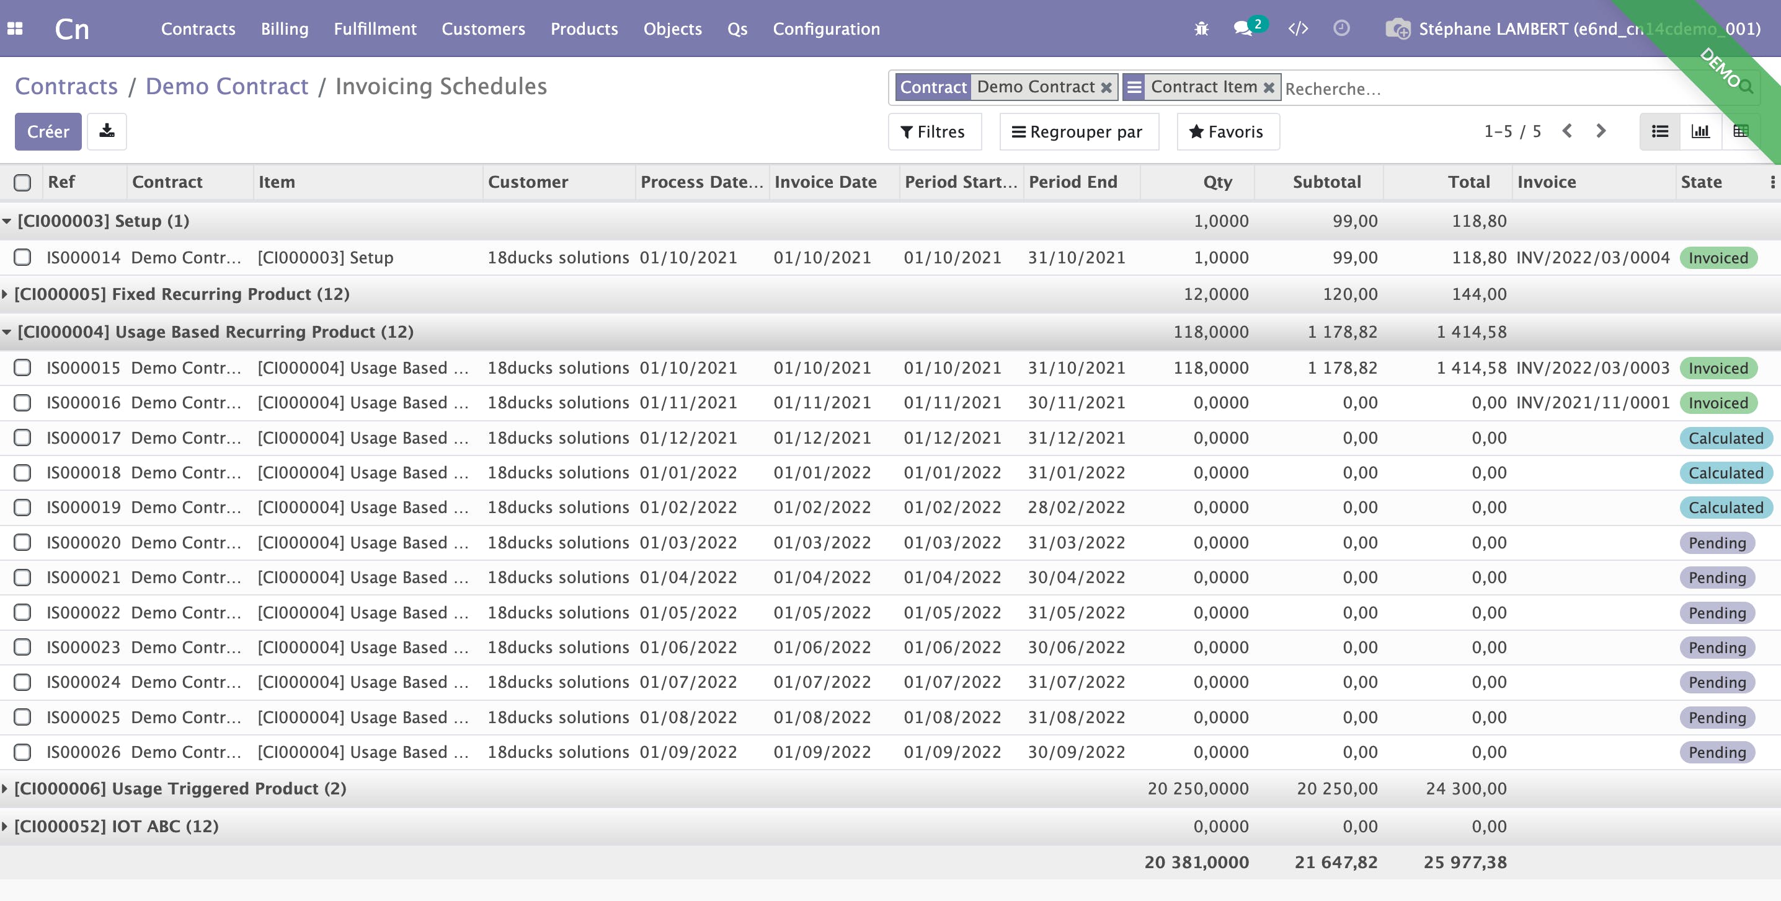Click the download export icon button

pyautogui.click(x=107, y=131)
